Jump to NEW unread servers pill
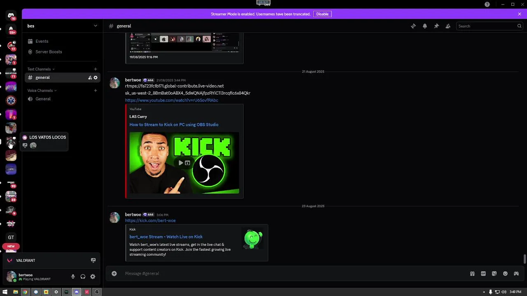This screenshot has height=296, width=527. pos(11,246)
